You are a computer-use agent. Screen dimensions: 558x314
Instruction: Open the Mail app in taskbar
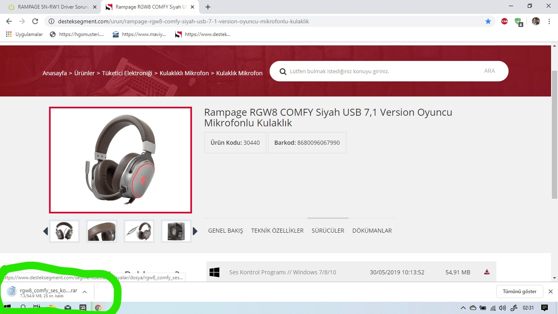[x=67, y=308]
